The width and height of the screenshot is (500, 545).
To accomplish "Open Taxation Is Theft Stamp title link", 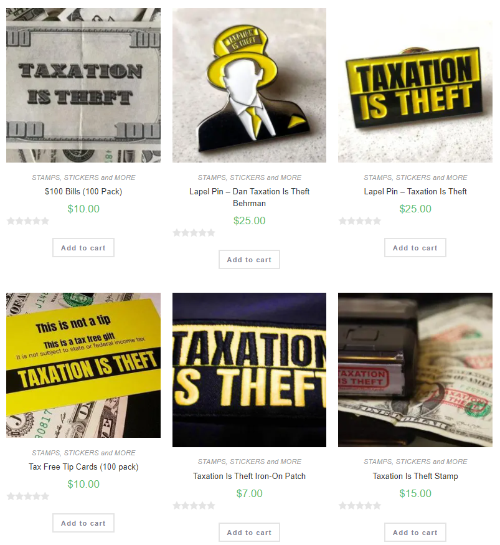I will point(415,476).
